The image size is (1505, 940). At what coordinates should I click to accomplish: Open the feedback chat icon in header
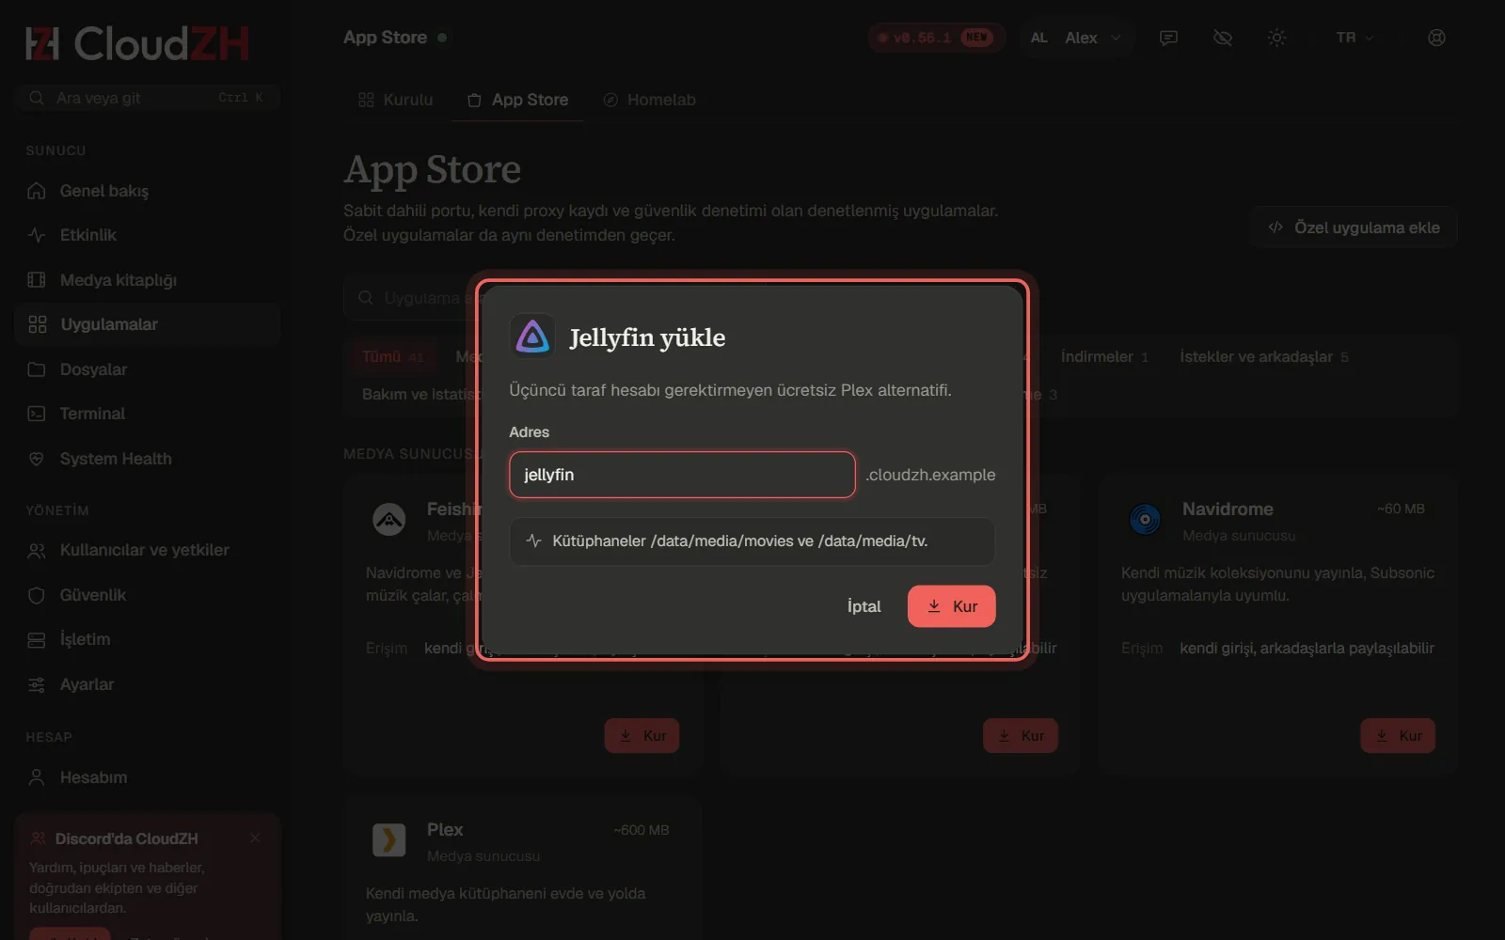click(x=1168, y=38)
